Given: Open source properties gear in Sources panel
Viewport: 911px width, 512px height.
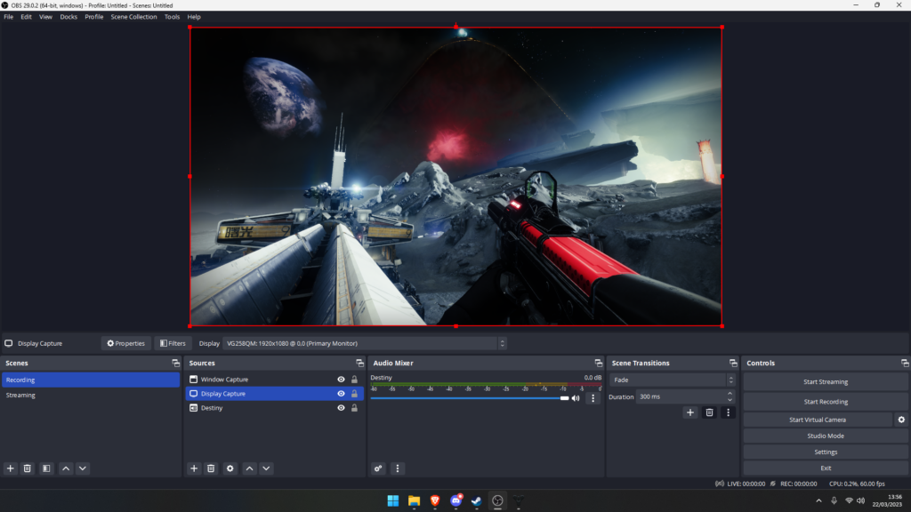Looking at the screenshot, I should [230, 468].
